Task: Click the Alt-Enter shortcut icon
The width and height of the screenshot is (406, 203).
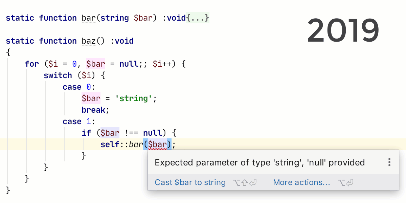Action: 345,182
